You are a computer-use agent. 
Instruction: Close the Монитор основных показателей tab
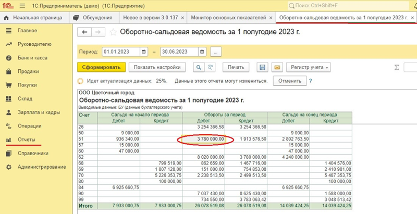pyautogui.click(x=271, y=18)
